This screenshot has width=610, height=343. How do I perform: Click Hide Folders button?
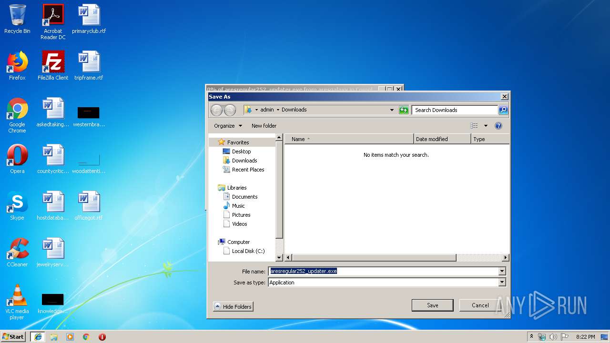pos(233,307)
